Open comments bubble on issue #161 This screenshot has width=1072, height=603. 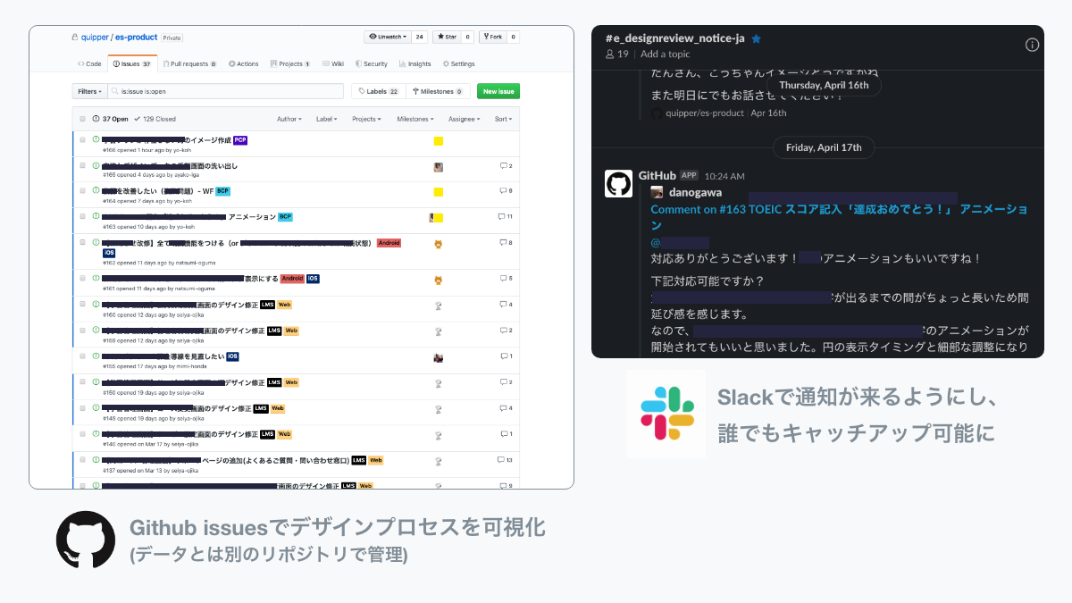pyautogui.click(x=506, y=279)
